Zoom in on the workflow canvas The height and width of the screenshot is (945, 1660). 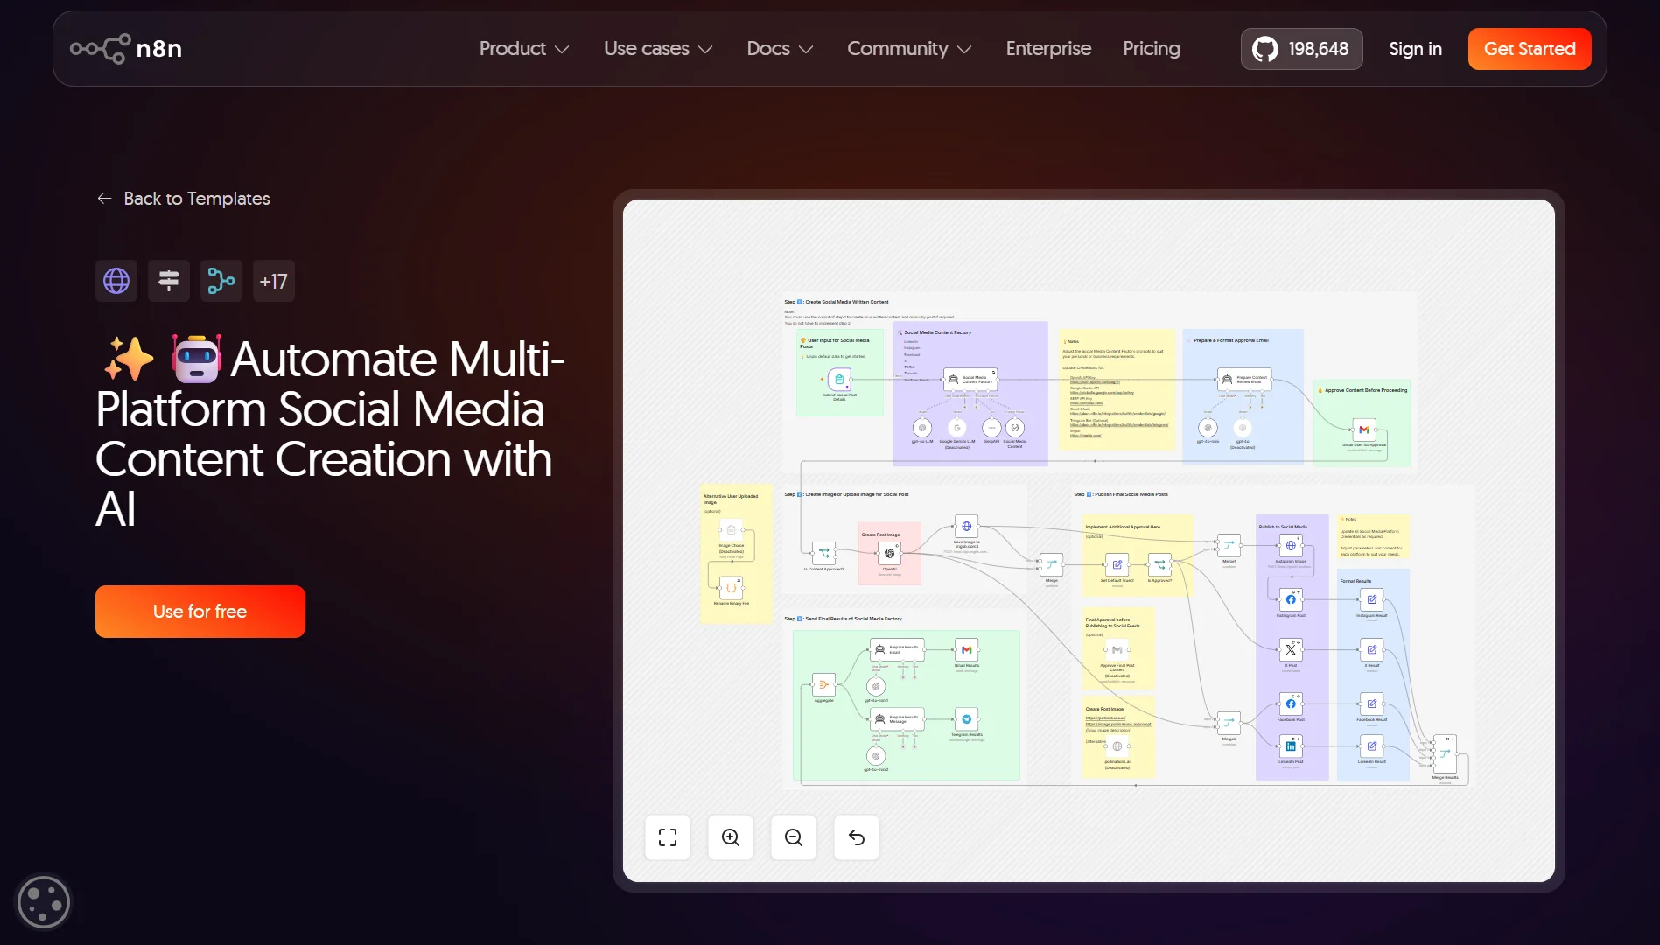click(x=731, y=837)
